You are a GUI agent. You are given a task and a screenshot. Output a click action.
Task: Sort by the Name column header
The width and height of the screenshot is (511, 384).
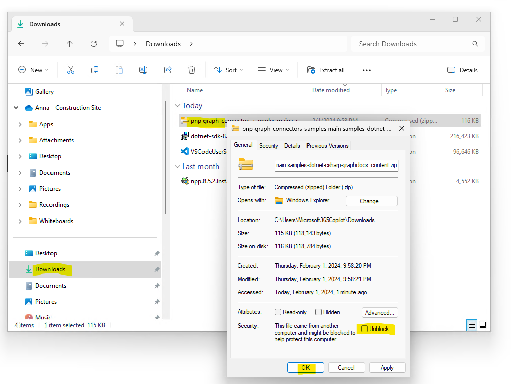tap(195, 90)
